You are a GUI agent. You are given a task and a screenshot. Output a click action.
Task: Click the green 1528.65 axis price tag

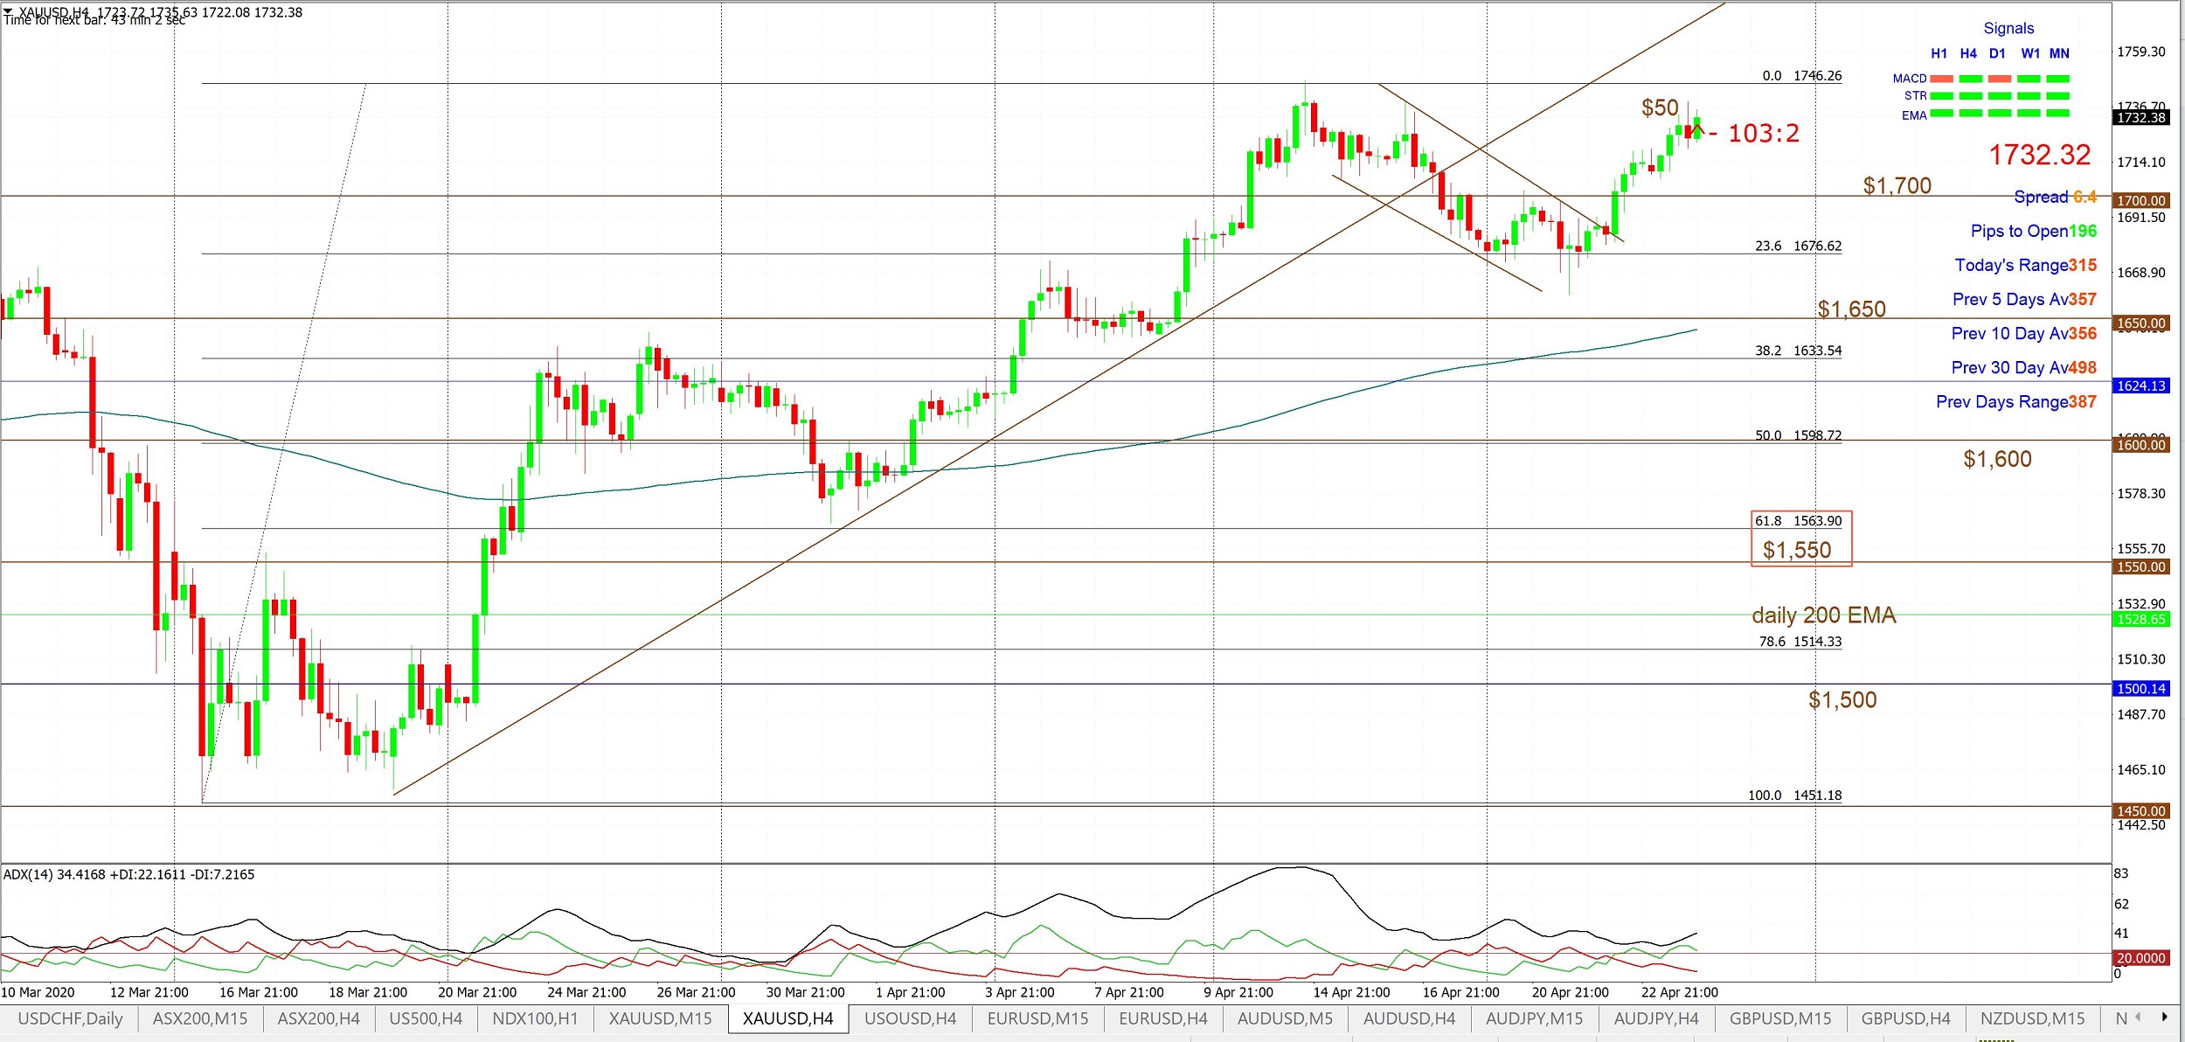coord(2140,619)
